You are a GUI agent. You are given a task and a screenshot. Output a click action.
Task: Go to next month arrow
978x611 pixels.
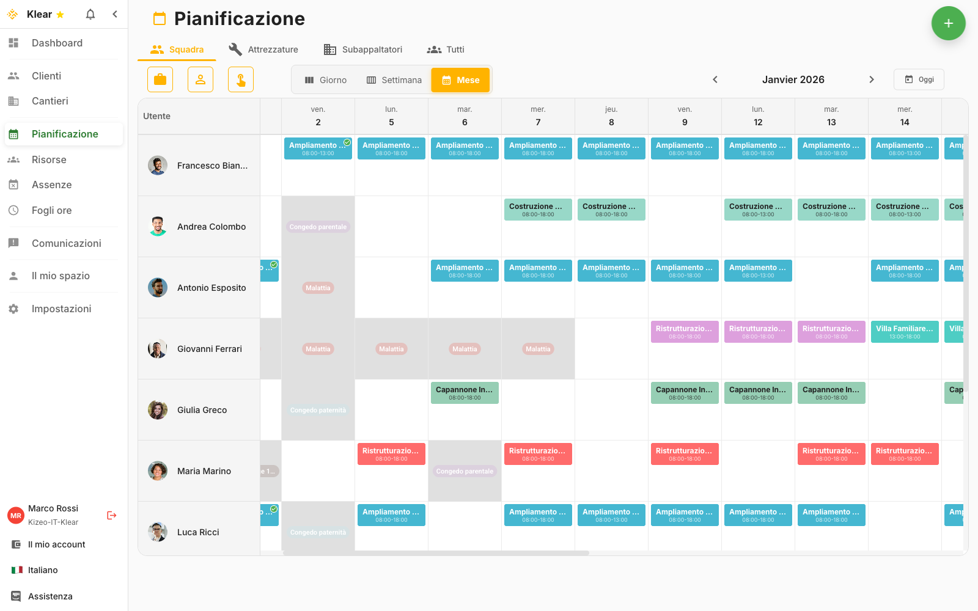872,79
